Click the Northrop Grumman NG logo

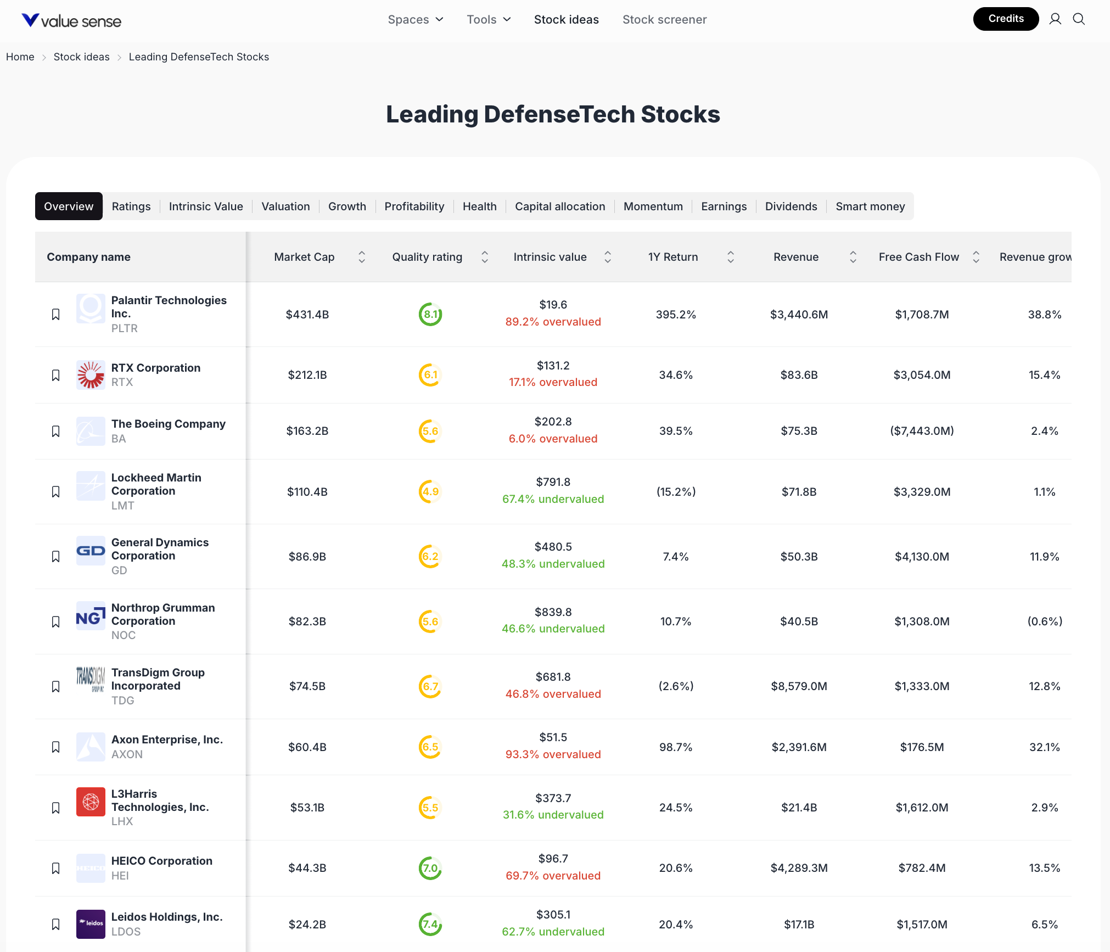coord(91,616)
